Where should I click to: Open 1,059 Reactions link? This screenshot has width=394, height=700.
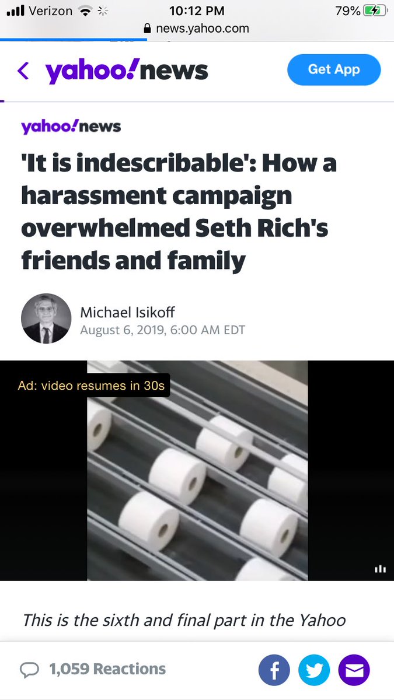pos(107,669)
